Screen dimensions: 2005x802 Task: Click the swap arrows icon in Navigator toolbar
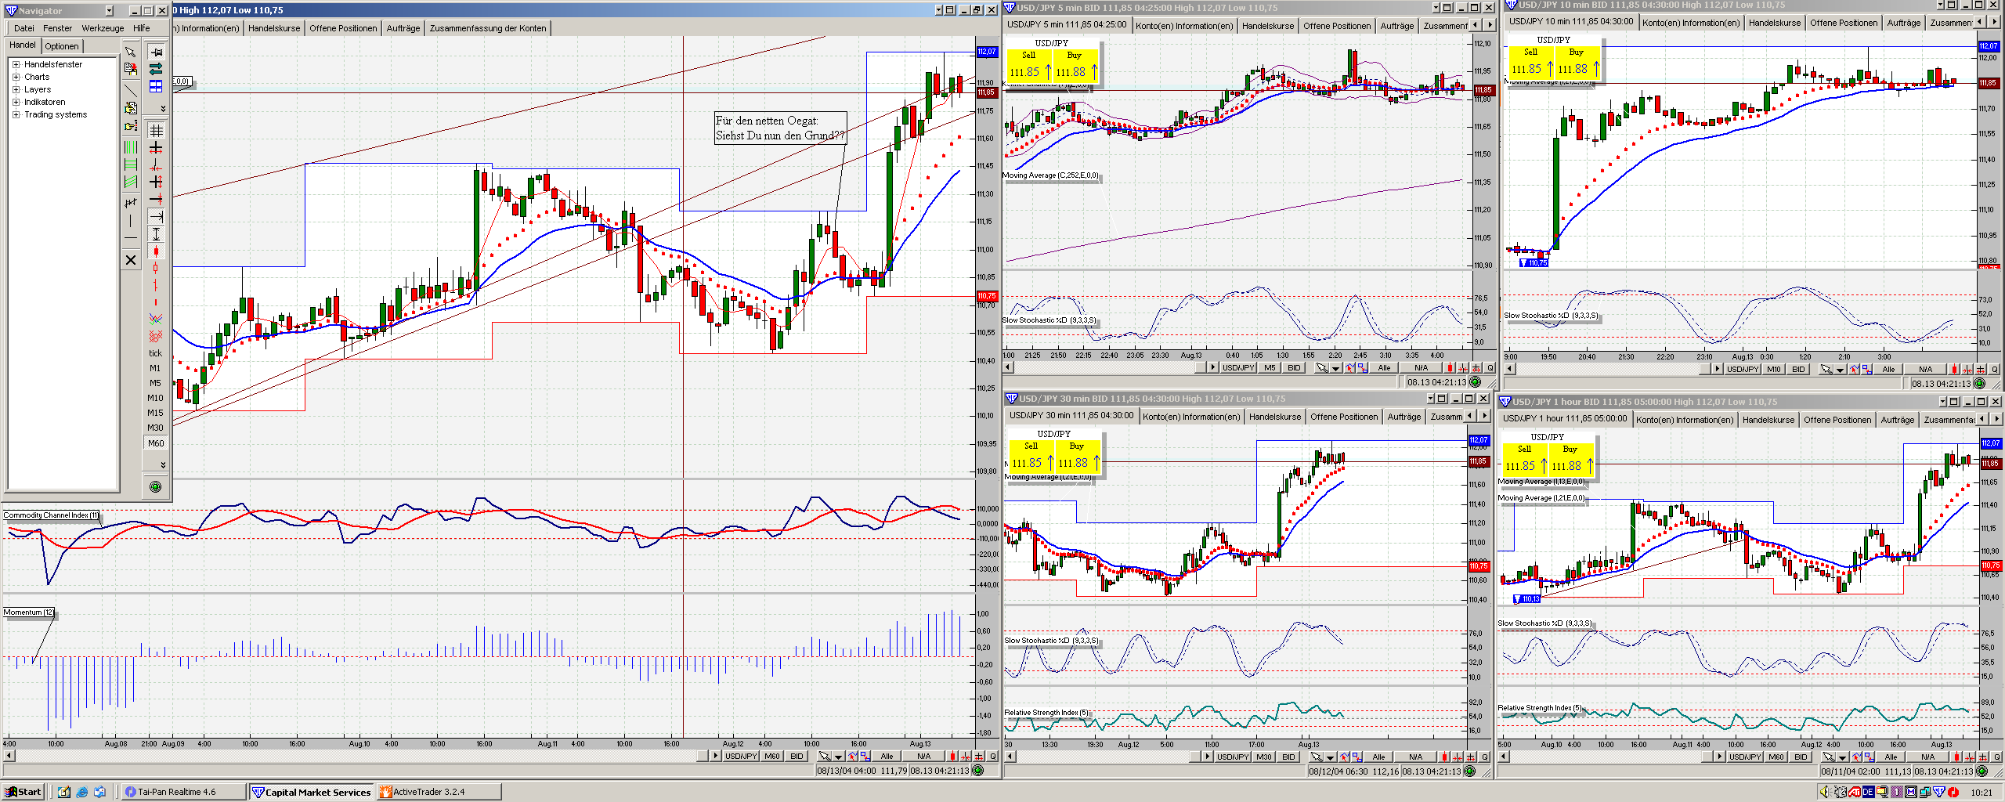pos(156,69)
